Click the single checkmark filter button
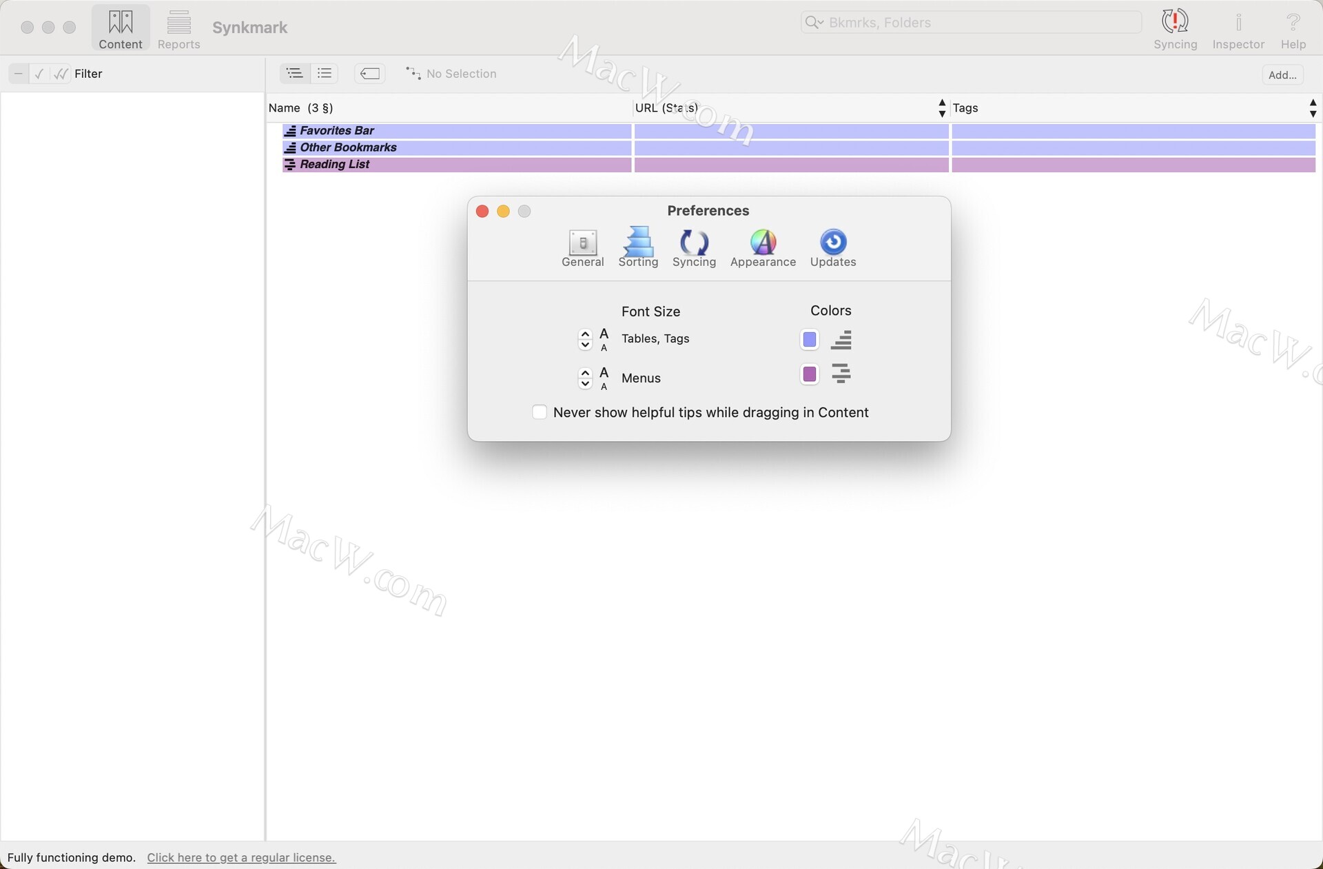Screen dimensions: 1323x869 (x=39, y=74)
